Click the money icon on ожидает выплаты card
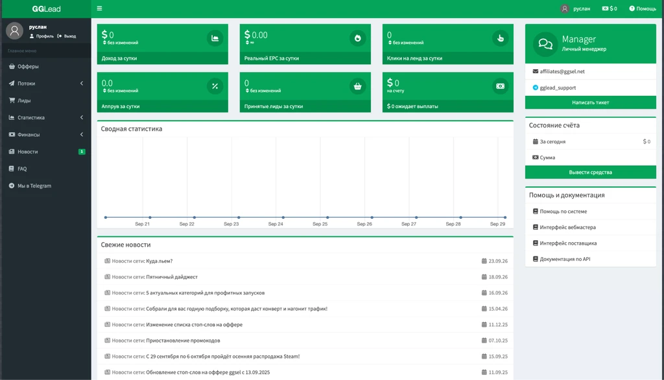This screenshot has height=380, width=664. 501,86
